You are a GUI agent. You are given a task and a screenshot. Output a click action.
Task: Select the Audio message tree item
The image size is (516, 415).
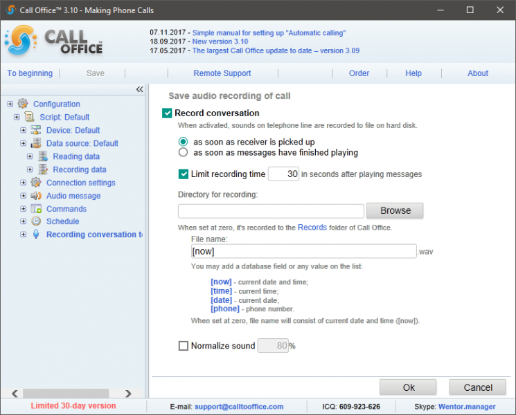click(73, 196)
